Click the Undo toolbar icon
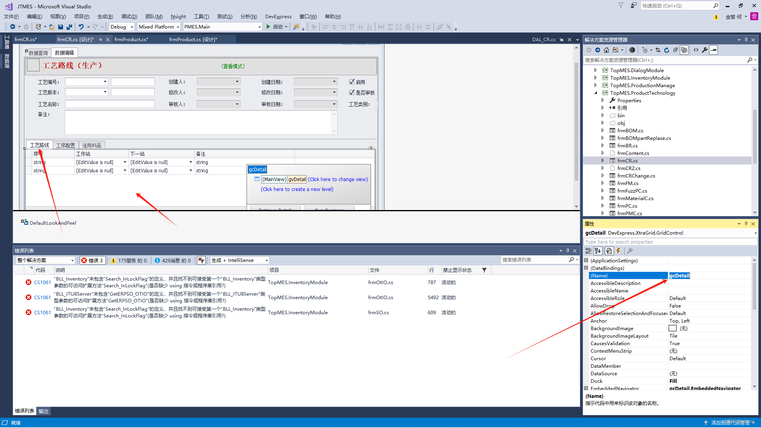The width and height of the screenshot is (761, 428). [81, 27]
